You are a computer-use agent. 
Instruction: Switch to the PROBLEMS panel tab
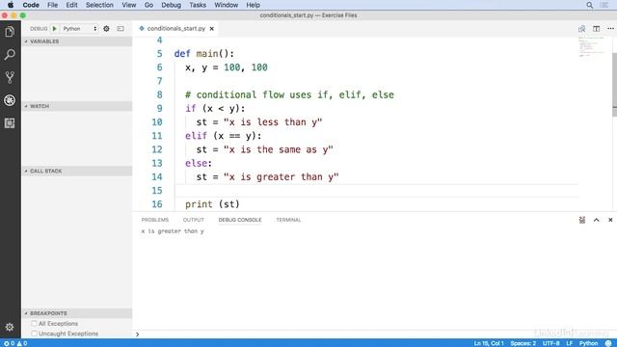(x=155, y=220)
